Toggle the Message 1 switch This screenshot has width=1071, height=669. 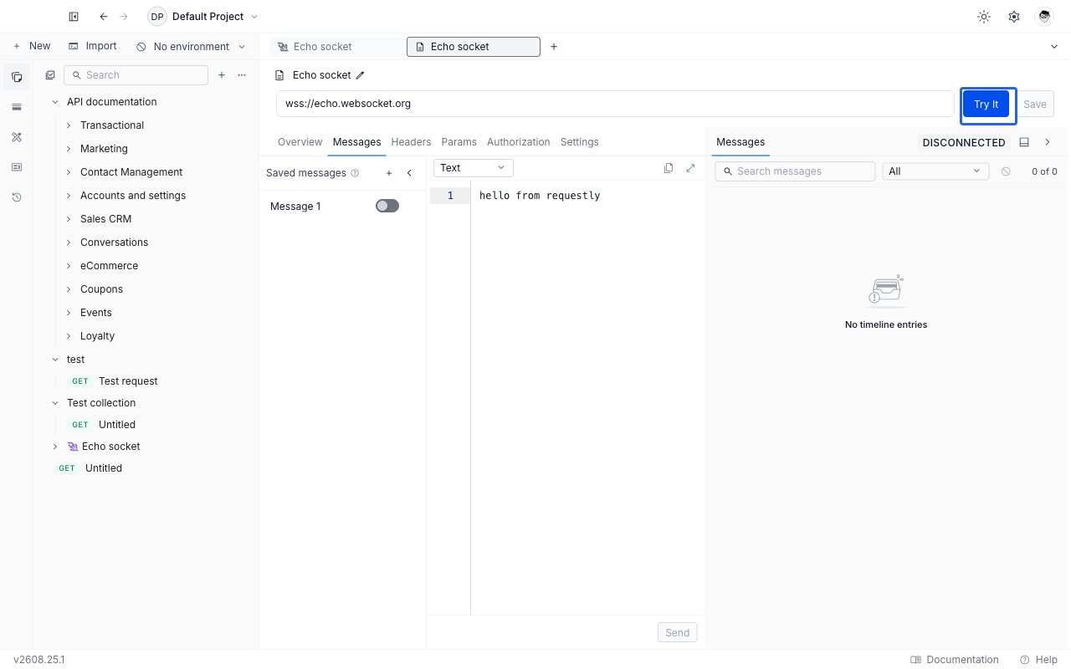point(387,206)
